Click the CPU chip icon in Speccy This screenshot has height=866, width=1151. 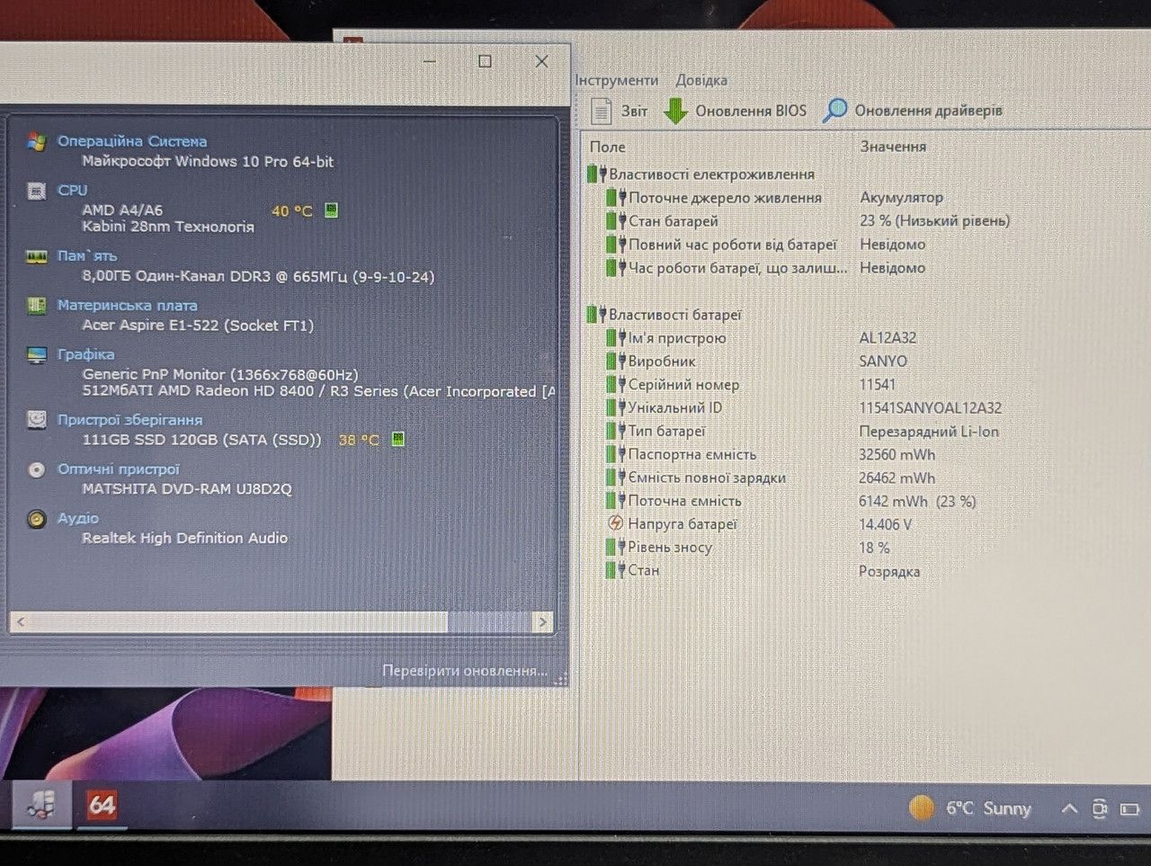pyautogui.click(x=36, y=191)
